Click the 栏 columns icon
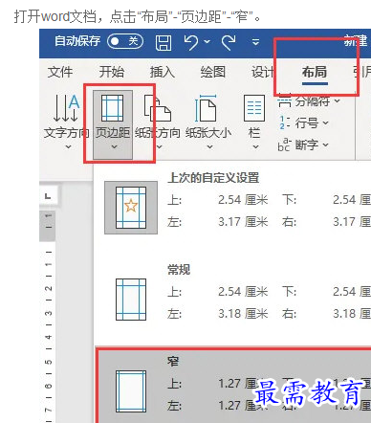The image size is (371, 423). point(254,108)
